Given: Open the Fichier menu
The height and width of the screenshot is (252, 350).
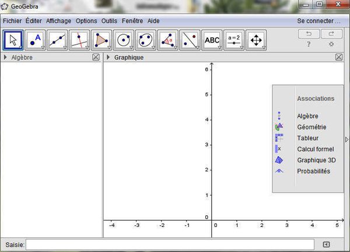Looking at the screenshot, I should (x=12, y=21).
